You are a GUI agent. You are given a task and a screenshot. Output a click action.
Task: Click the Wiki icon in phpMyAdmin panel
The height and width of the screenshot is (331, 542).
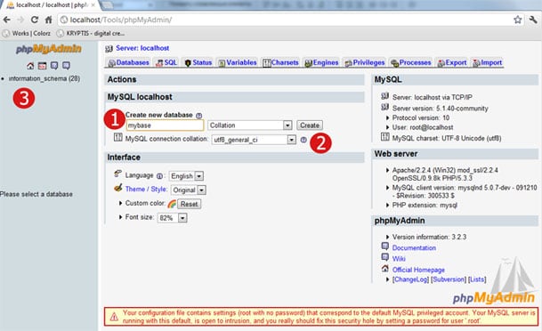coord(385,257)
